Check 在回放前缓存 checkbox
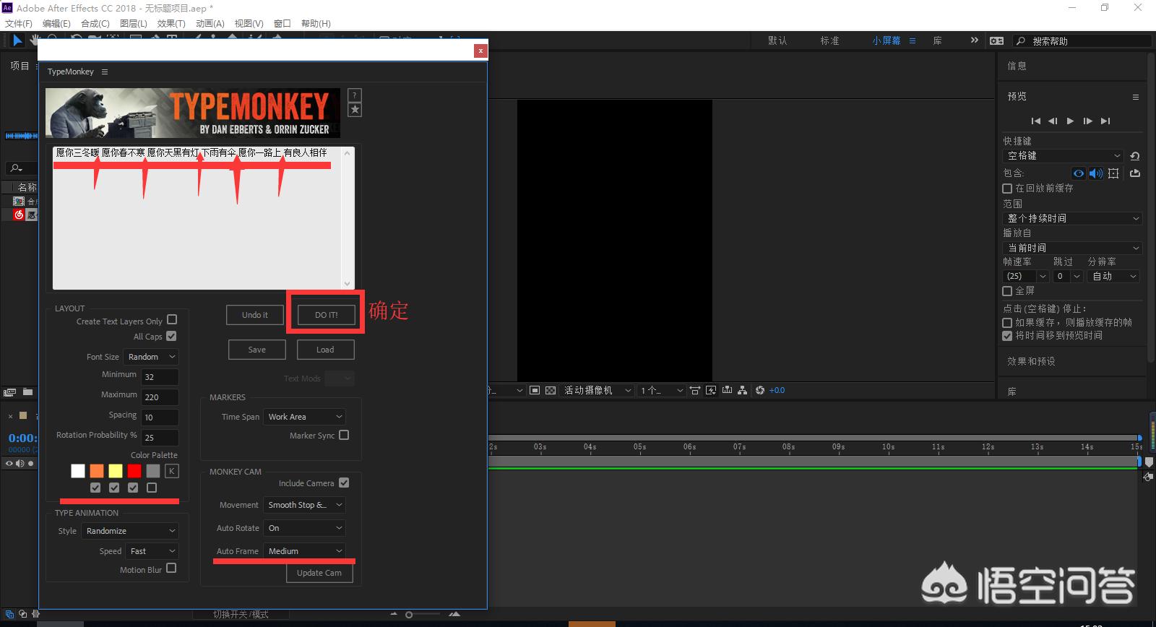 1007,189
